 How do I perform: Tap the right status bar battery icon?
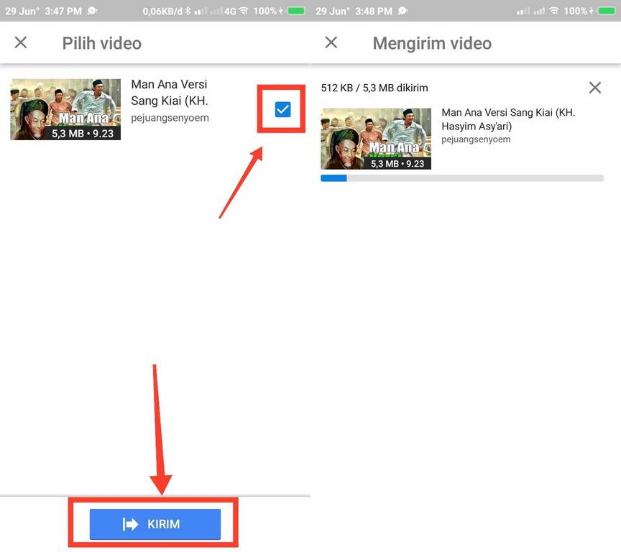pyautogui.click(x=607, y=11)
